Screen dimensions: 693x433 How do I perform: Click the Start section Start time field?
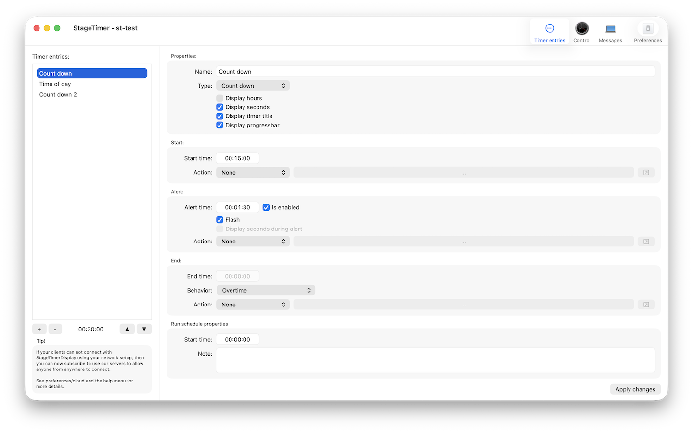coord(237,158)
